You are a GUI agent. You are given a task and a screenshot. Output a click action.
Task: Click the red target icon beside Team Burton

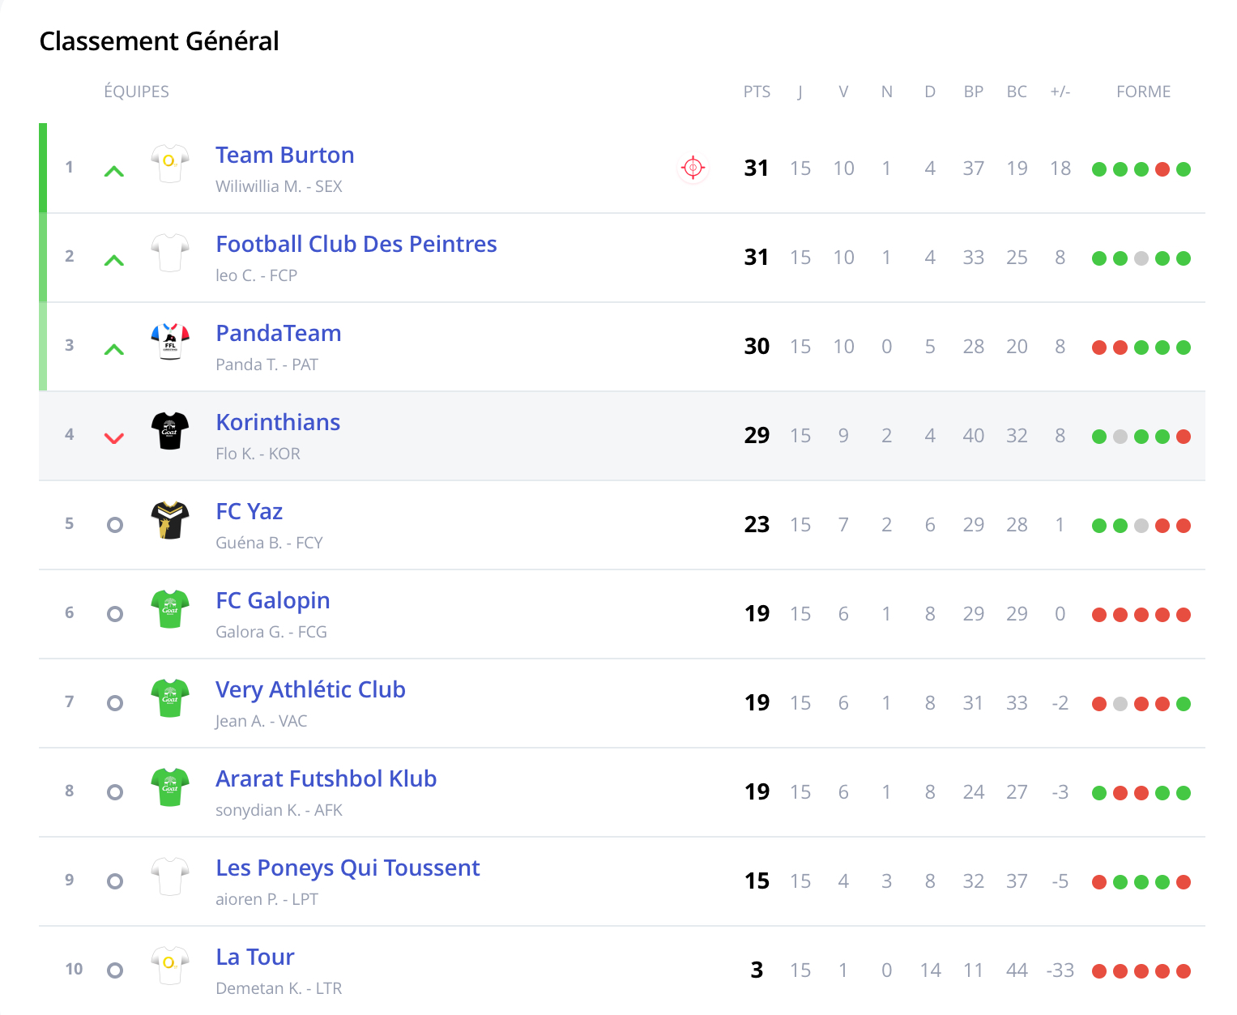[x=693, y=168]
